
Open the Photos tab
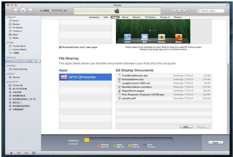[x=178, y=17]
